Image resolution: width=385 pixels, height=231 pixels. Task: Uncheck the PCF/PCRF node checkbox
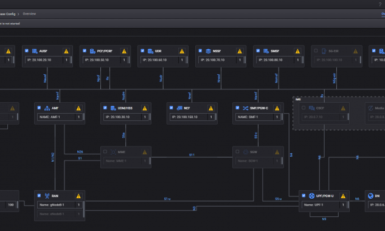tap(85, 50)
